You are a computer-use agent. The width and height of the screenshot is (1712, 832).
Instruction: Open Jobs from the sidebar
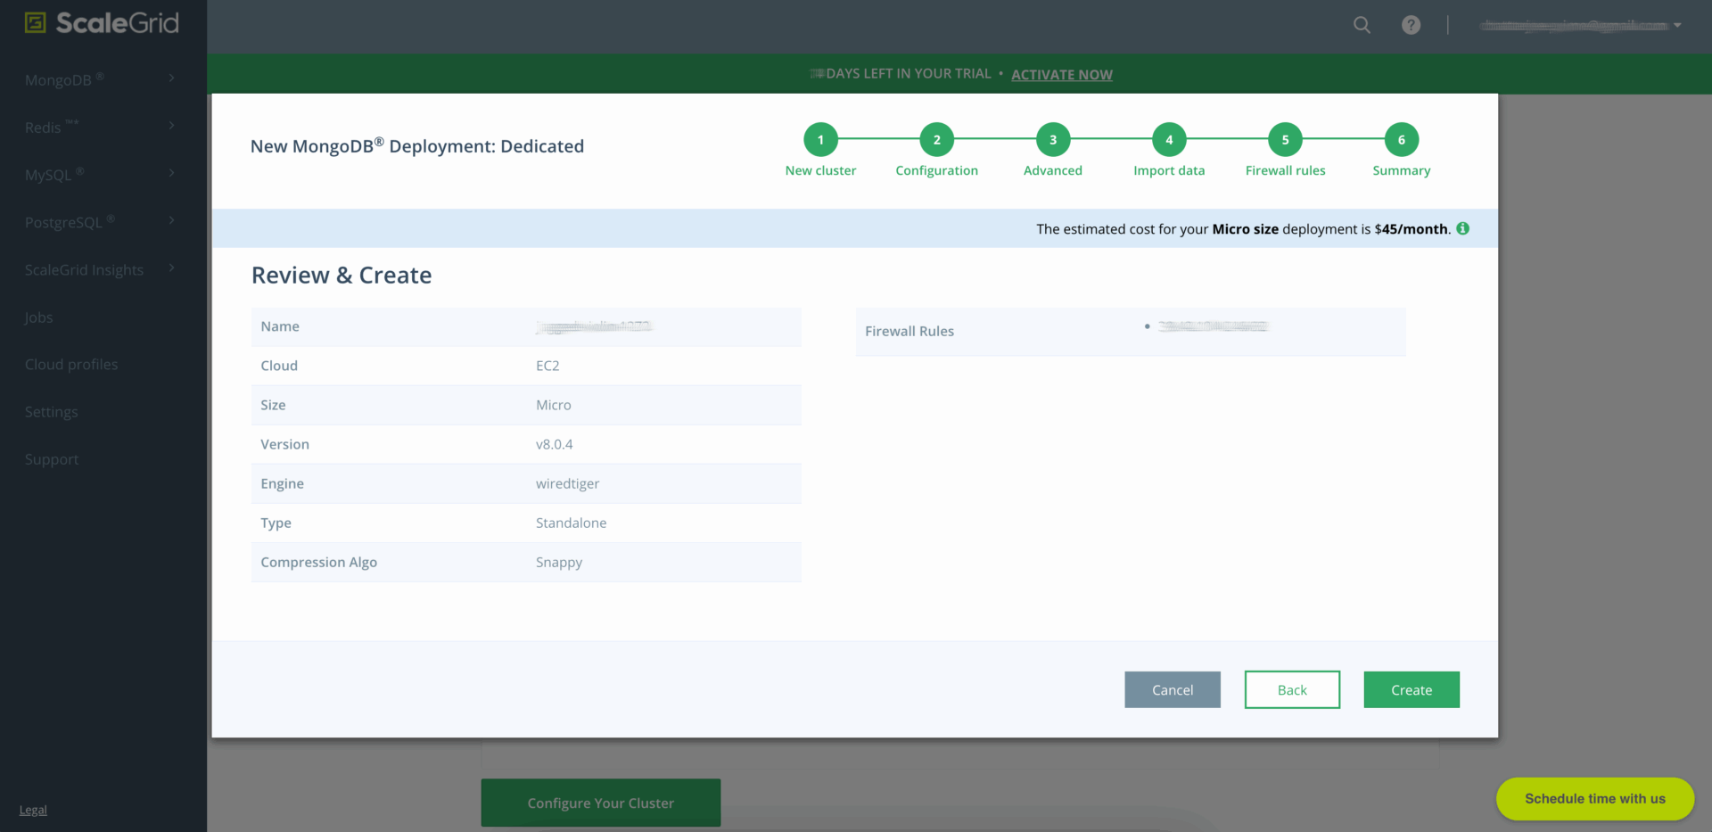(x=38, y=317)
